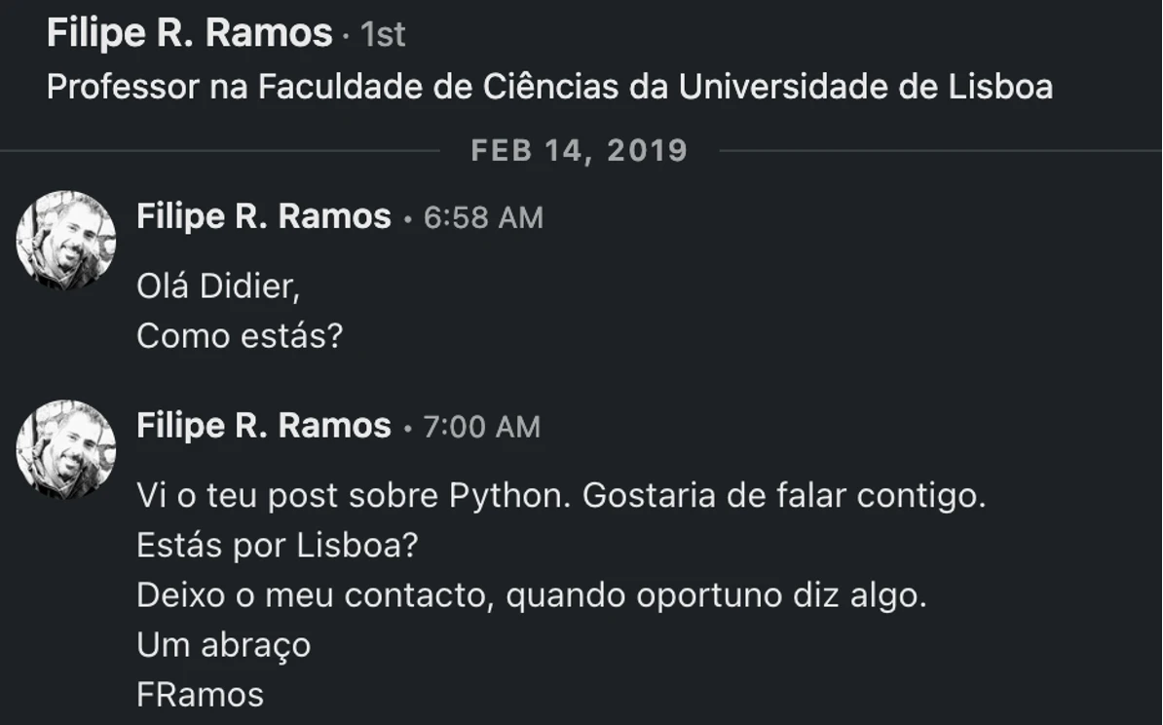
Task: Click the 'quando oportuno diz algo' phrase
Action: (x=716, y=595)
